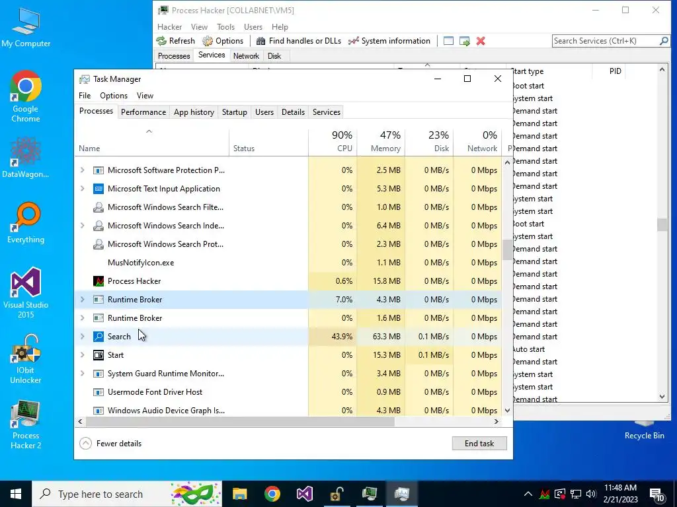Select Process Hacker process row

(288, 281)
